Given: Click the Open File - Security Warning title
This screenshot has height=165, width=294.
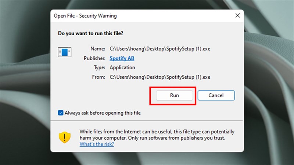Looking at the screenshot, I should (x=85, y=16).
